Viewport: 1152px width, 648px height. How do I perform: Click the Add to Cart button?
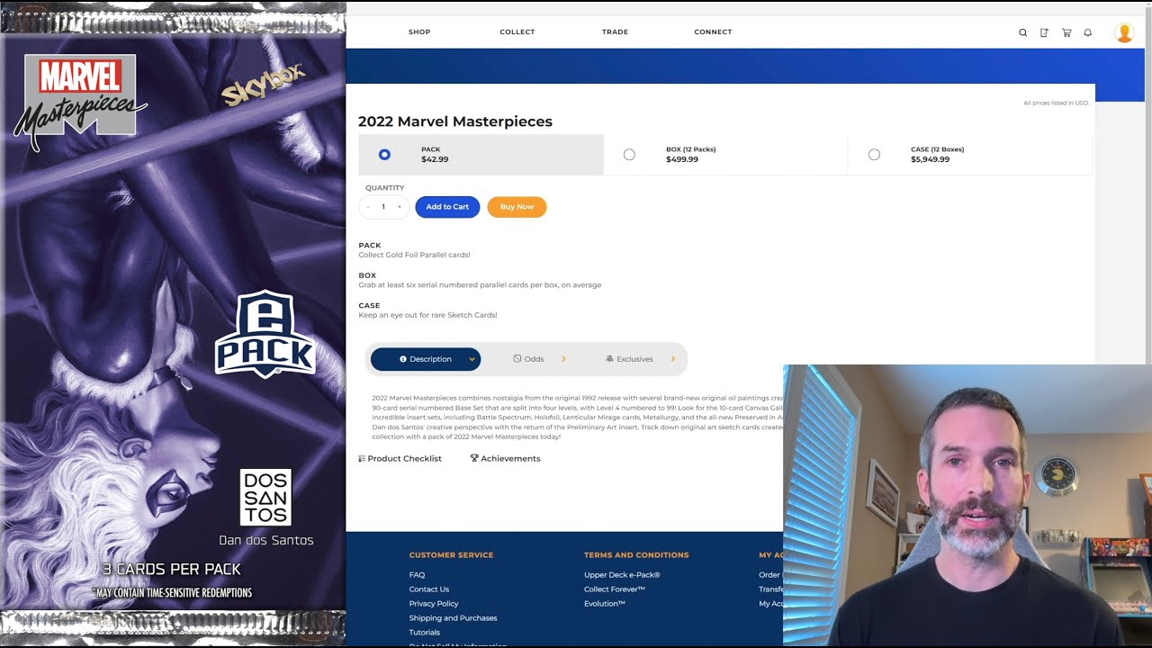point(447,207)
